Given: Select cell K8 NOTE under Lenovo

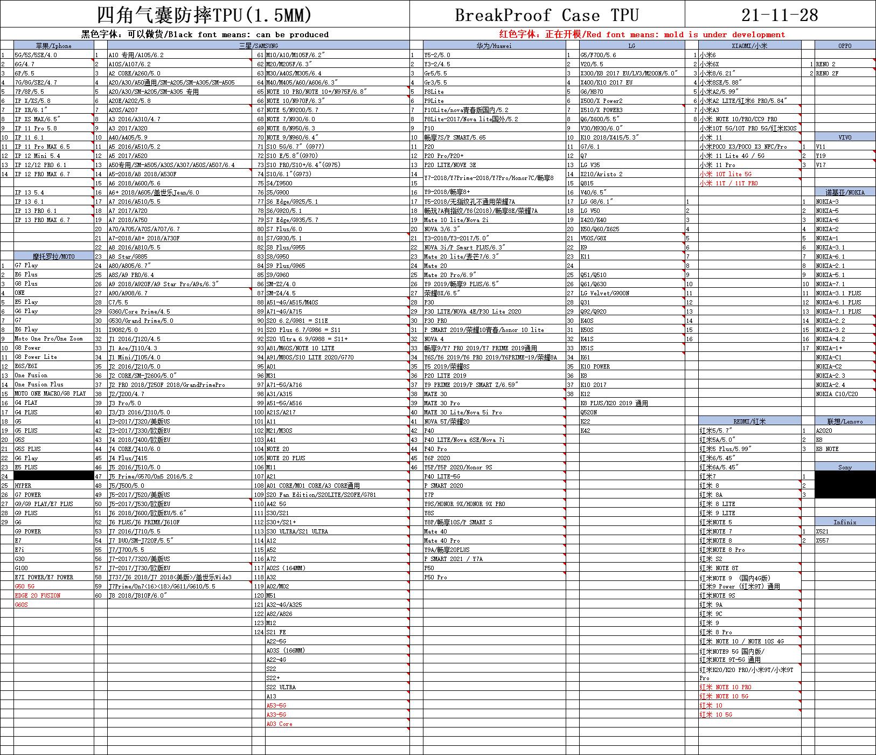Looking at the screenshot, I should point(845,449).
